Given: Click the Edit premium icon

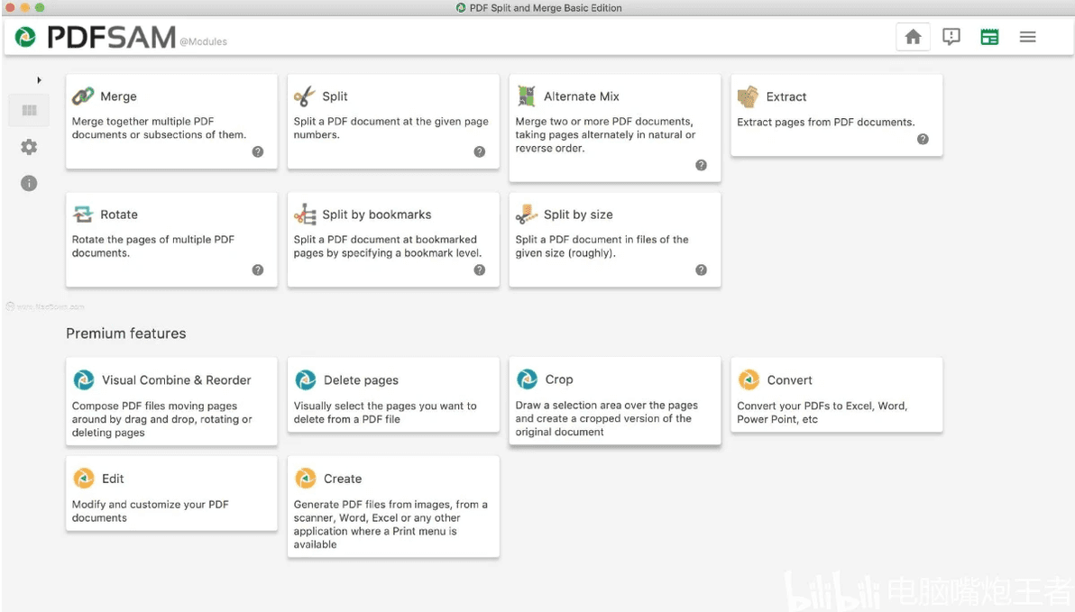Looking at the screenshot, I should click(84, 478).
